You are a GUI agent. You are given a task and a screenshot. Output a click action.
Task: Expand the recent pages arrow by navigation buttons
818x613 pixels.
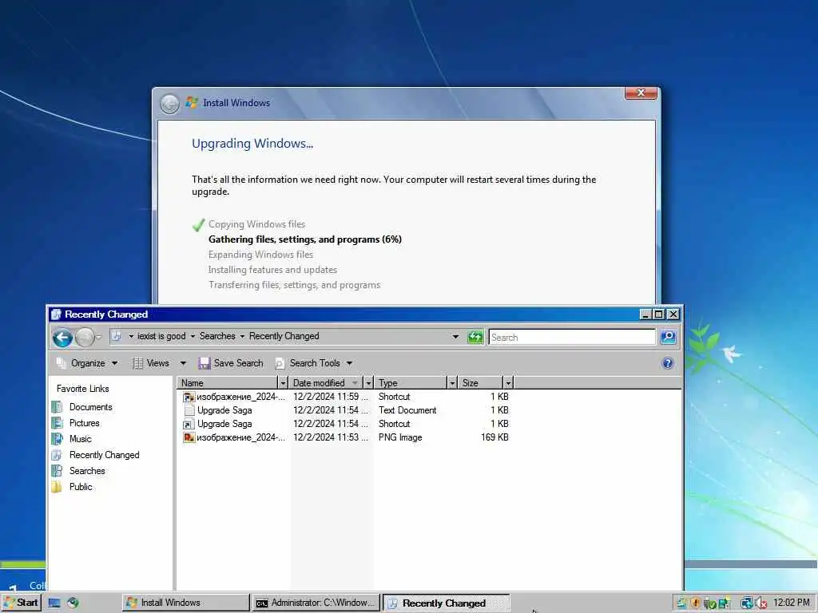pos(98,338)
